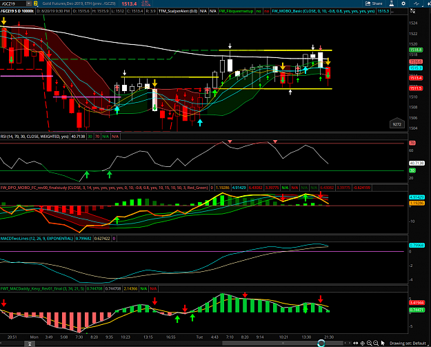431x347 pixels.
Task: Open the symbol dropdown arrow next to /GCZ19
Action: point(29,3)
